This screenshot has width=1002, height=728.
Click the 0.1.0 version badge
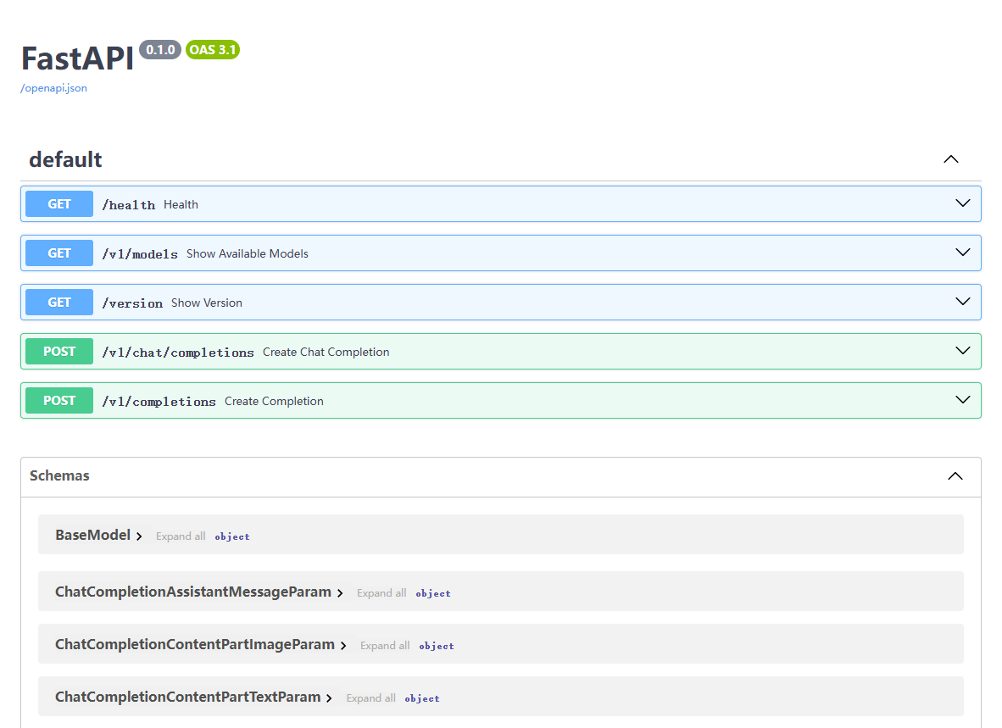point(160,50)
